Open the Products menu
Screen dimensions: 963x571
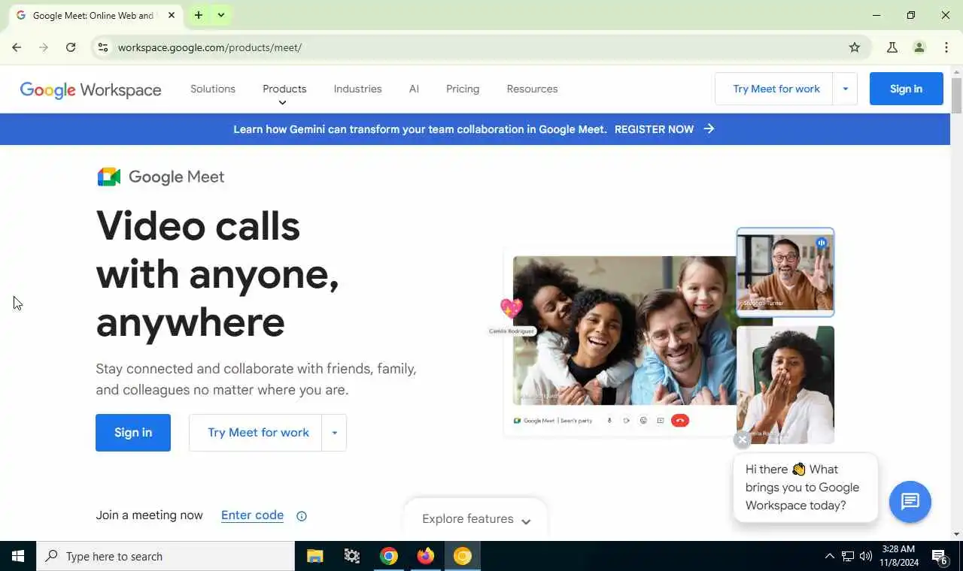tap(284, 89)
